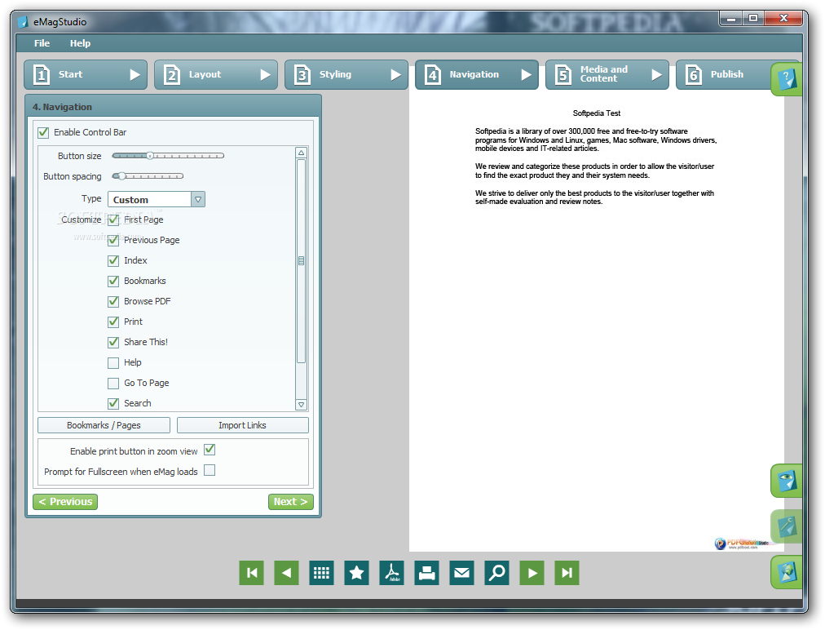Screen dimensions: 825x630
Task: Click the step 2 page icon
Action: (x=171, y=75)
